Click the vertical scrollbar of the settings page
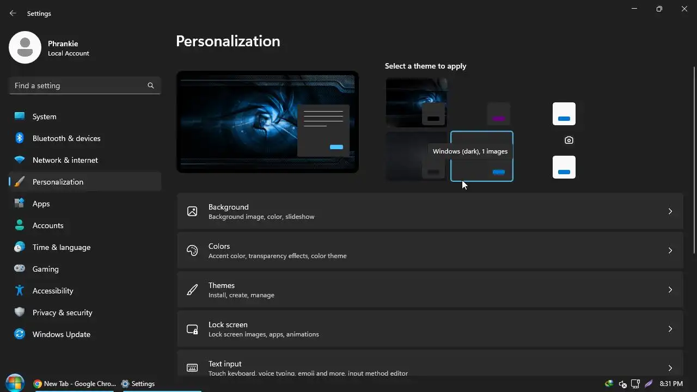 click(694, 160)
